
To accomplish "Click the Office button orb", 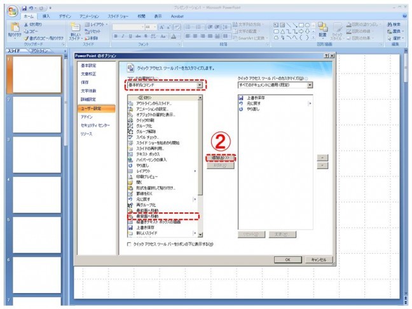I will [x=11, y=12].
